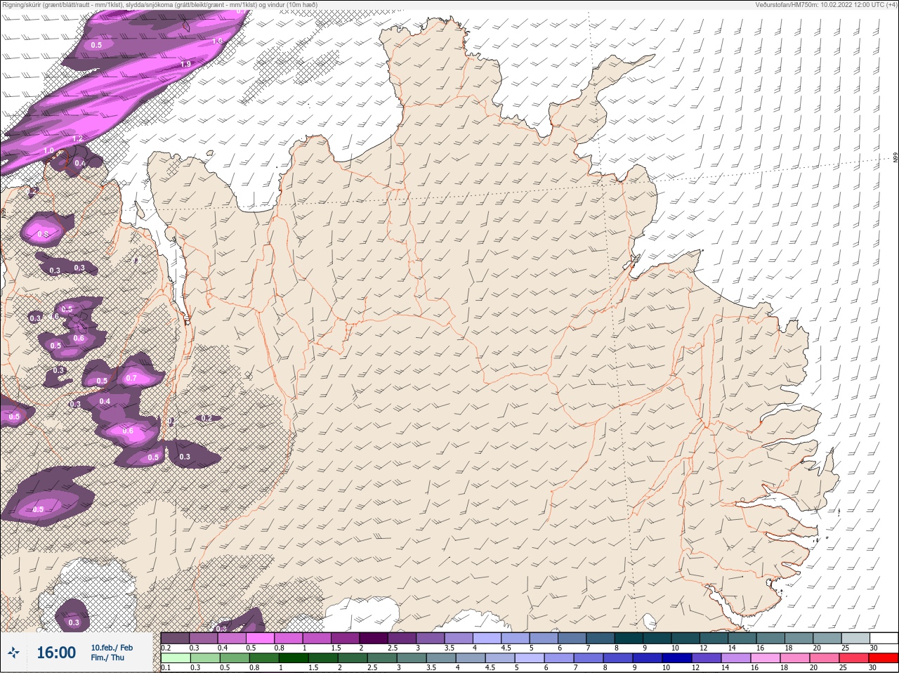Click the "0.1" label in the lower legend row
The width and height of the screenshot is (899, 673).
point(166,667)
